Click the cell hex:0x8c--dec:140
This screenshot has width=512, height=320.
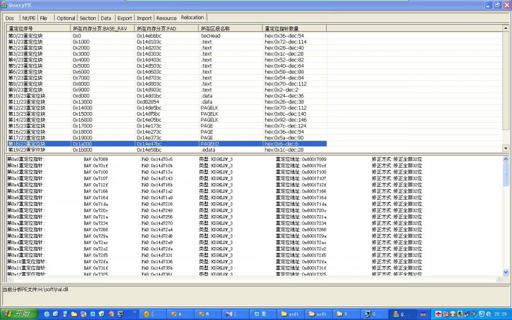coord(285,114)
